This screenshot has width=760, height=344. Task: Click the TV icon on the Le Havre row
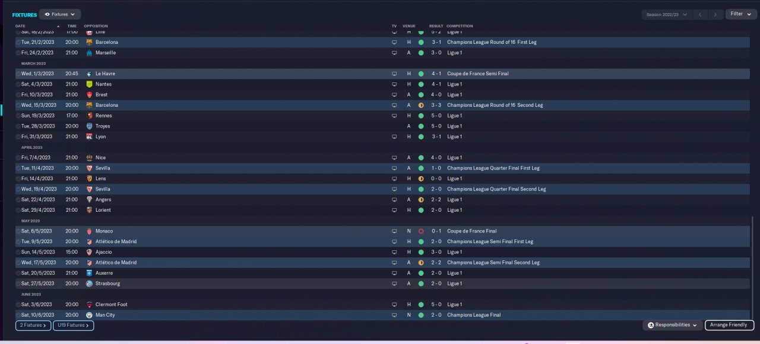[394, 74]
